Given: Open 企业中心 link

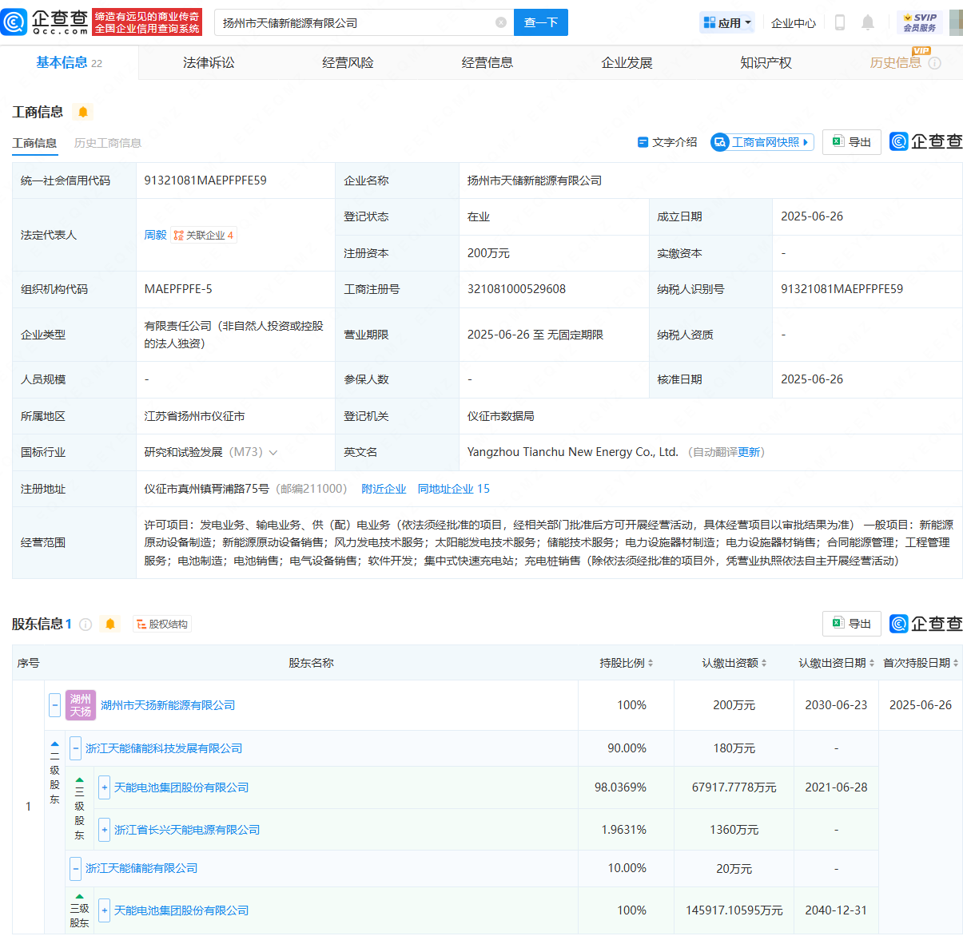Looking at the screenshot, I should tap(794, 23).
